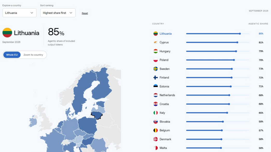Click the 79% value for Hungary
271x152 pixels.
click(261, 51)
